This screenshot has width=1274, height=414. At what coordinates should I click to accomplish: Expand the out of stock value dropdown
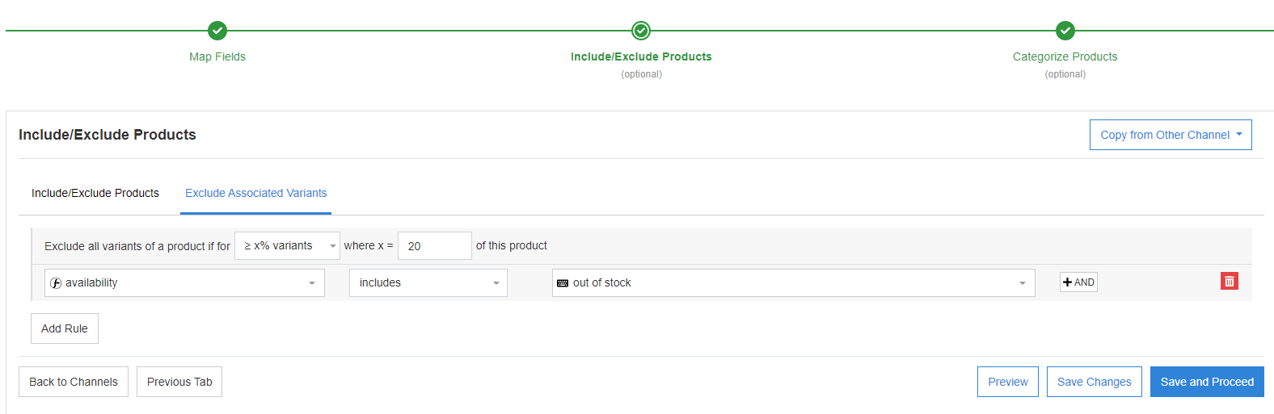[x=793, y=283]
